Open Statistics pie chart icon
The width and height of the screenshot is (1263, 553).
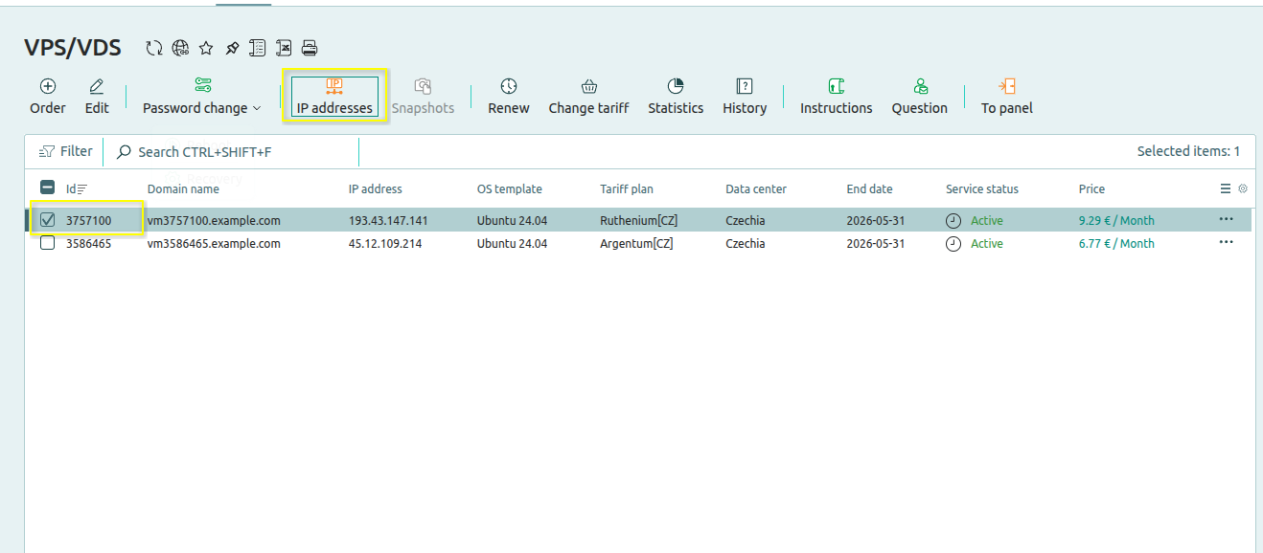675,87
